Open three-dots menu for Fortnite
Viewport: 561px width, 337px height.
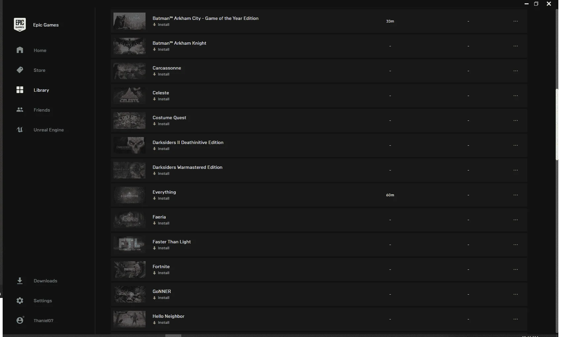tap(516, 269)
